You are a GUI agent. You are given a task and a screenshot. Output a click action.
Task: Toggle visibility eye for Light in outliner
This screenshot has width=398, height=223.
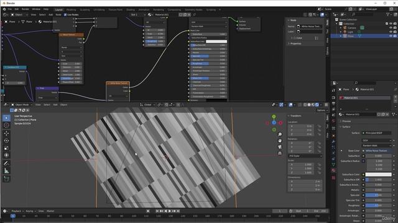pos(391,32)
